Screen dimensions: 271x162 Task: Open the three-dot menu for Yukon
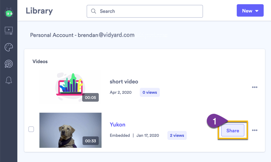(x=254, y=130)
